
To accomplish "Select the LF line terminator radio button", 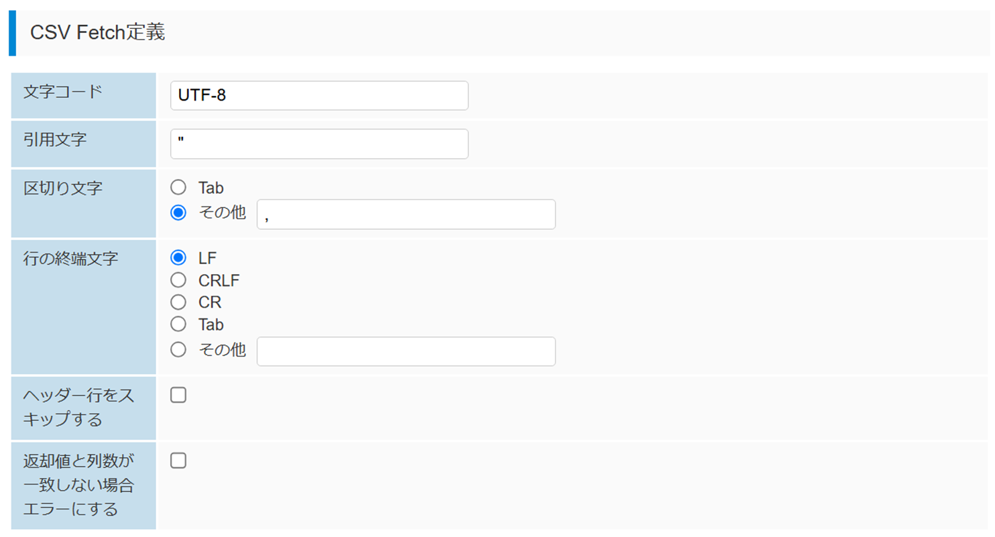I will (178, 257).
